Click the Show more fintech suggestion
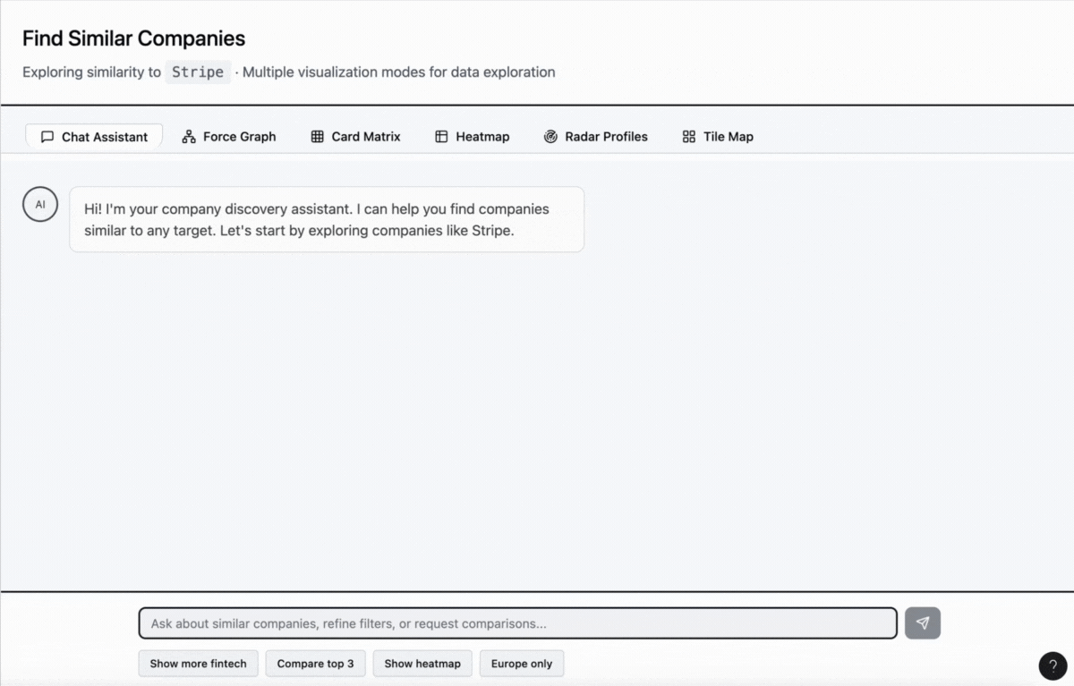The image size is (1074, 686). [199, 664]
